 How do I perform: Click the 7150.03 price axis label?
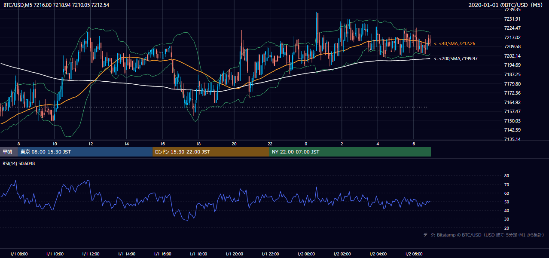pos(512,121)
